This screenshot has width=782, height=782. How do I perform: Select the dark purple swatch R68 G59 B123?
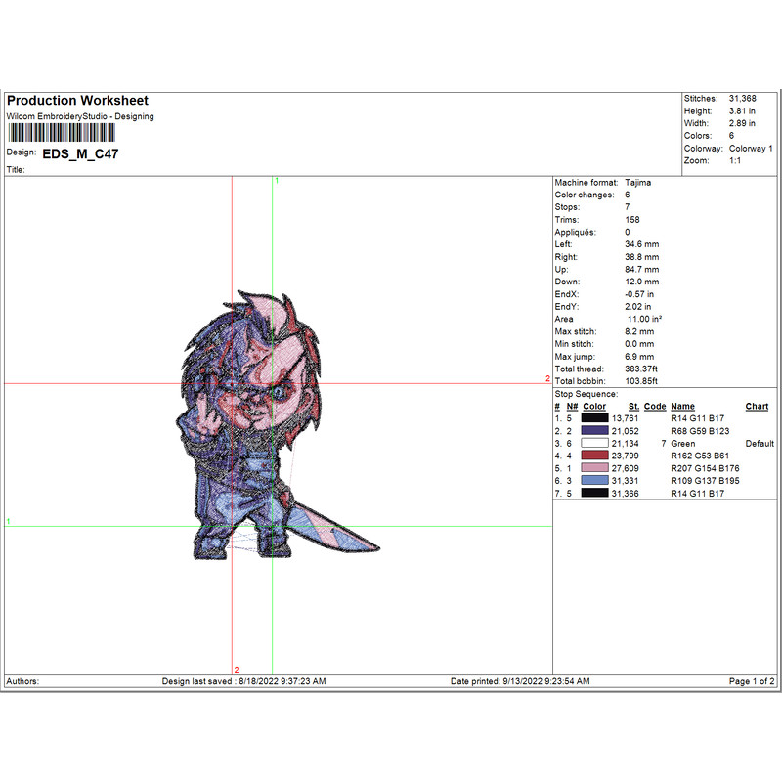point(595,431)
